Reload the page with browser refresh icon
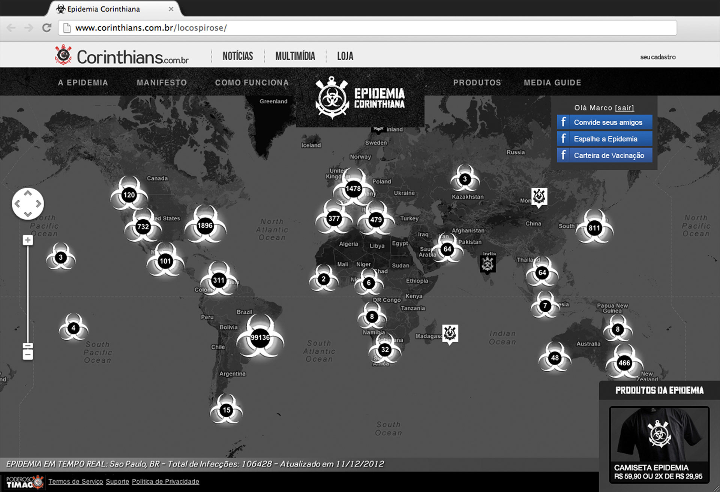 pos(47,28)
